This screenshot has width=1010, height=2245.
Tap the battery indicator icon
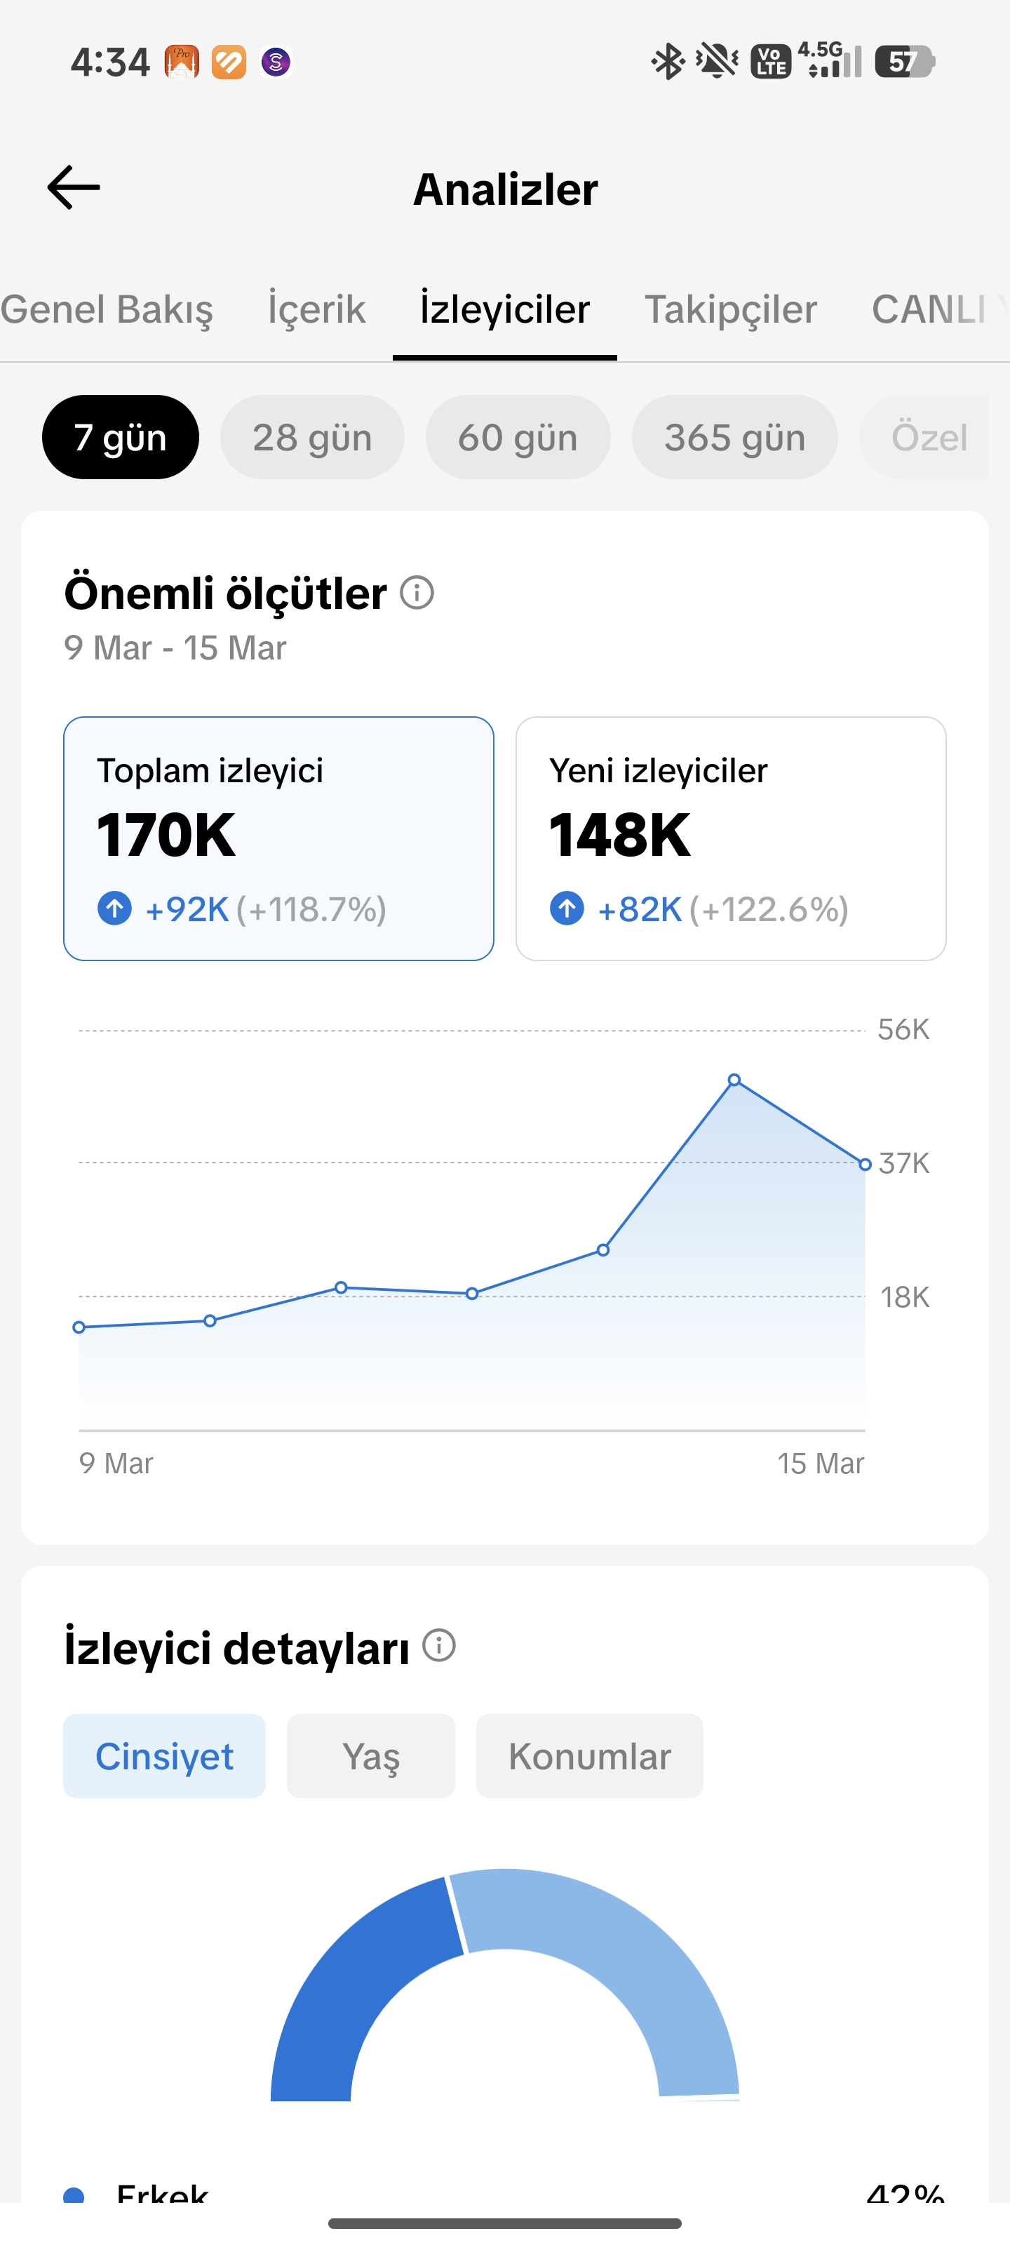click(905, 62)
